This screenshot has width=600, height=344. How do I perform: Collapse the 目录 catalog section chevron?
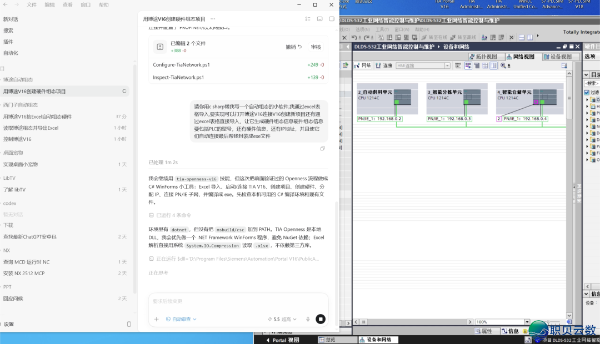pyautogui.click(x=586, y=74)
